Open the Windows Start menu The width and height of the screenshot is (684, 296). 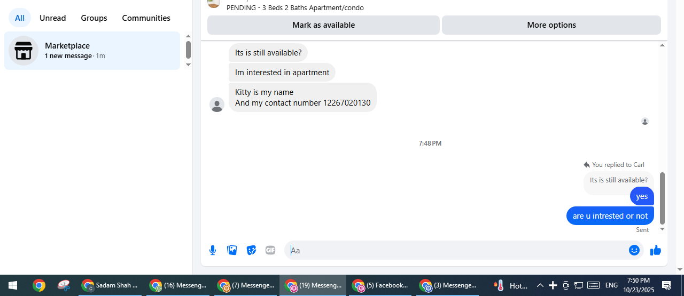(13, 285)
